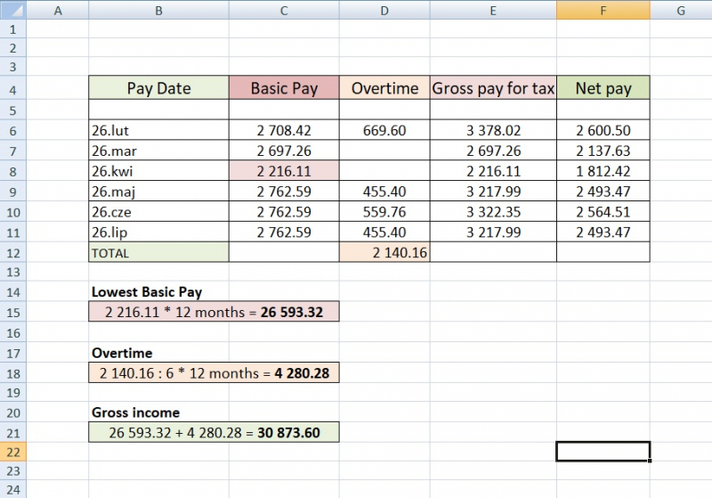The width and height of the screenshot is (712, 498).
Task: Click the Select All corner button
Action: point(12,10)
